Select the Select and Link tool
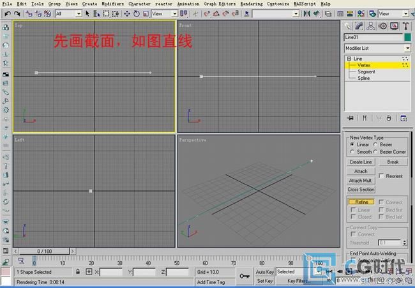The height and width of the screenshot is (288, 415). pyautogui.click(x=29, y=13)
